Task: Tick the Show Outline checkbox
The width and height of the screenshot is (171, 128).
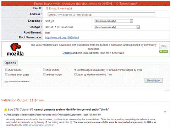Action: pyautogui.click(x=44, y=70)
